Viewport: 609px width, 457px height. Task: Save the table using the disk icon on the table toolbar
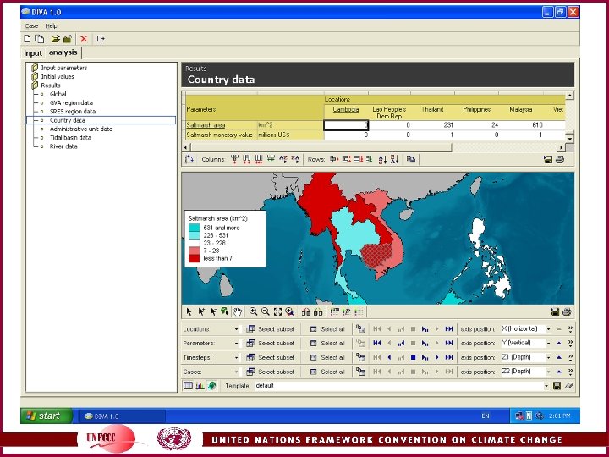click(548, 159)
